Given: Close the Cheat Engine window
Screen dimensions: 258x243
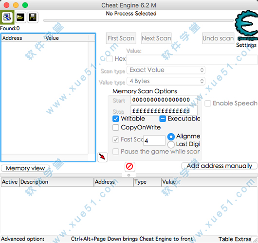Looking at the screenshot, I should (6, 5).
